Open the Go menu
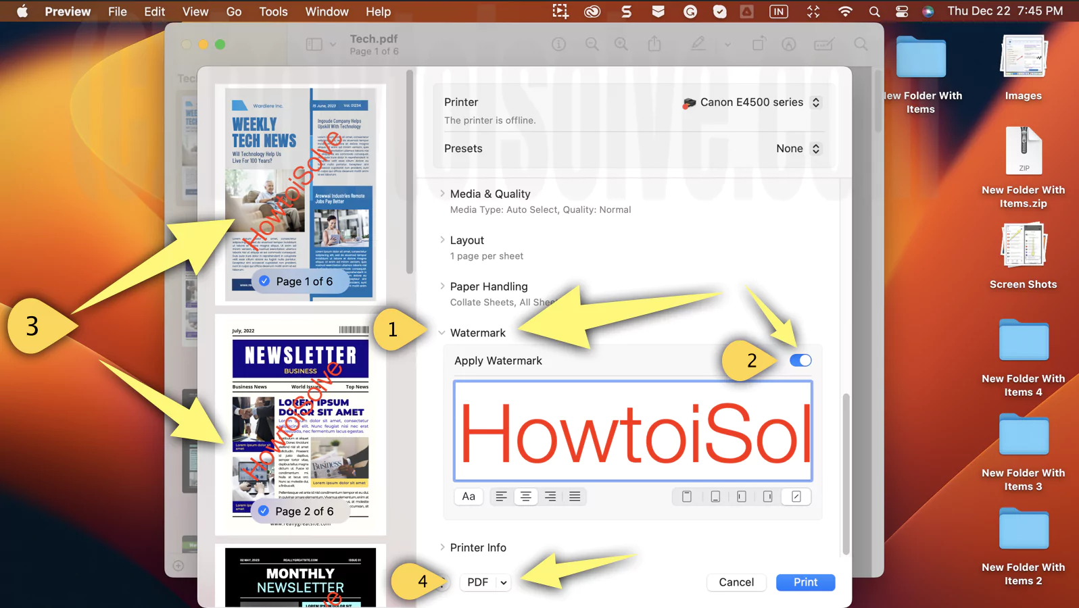1079x608 pixels. 234,11
